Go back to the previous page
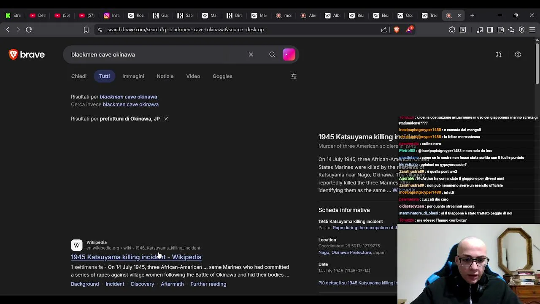This screenshot has width=540, height=304. (8, 30)
